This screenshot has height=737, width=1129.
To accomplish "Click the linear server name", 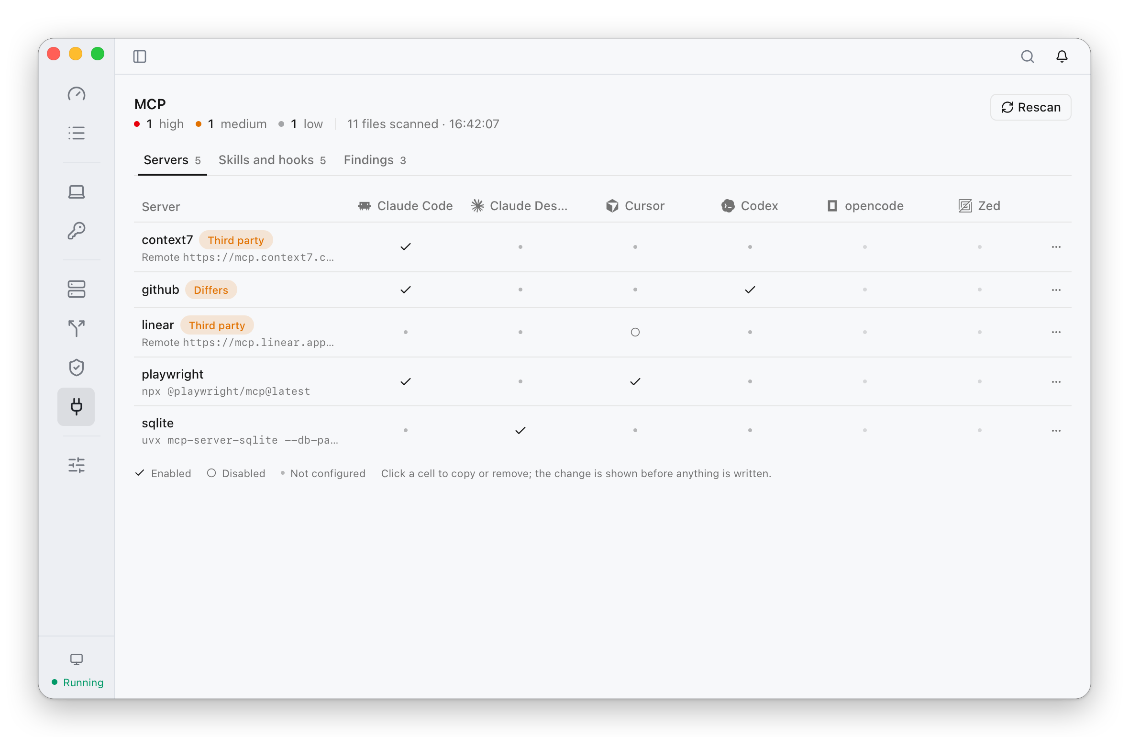I will click(158, 325).
